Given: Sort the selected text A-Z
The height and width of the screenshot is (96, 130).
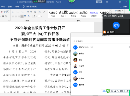Looking at the screenshot, I should pos(40,12).
